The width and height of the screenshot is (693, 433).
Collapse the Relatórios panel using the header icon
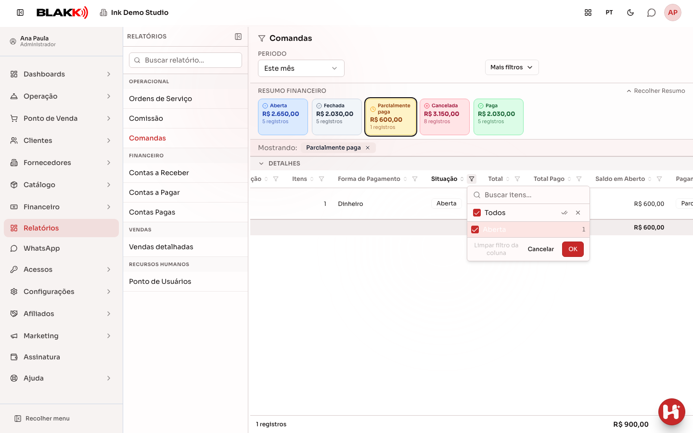(x=238, y=37)
